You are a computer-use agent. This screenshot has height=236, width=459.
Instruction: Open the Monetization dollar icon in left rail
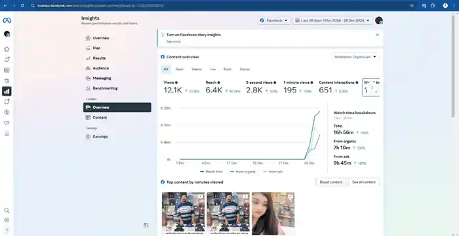pos(7,112)
